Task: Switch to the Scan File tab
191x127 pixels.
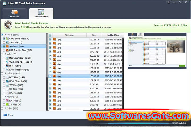Action: click(15, 14)
